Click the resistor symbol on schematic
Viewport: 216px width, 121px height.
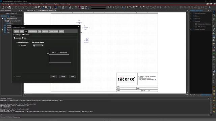[79, 22]
